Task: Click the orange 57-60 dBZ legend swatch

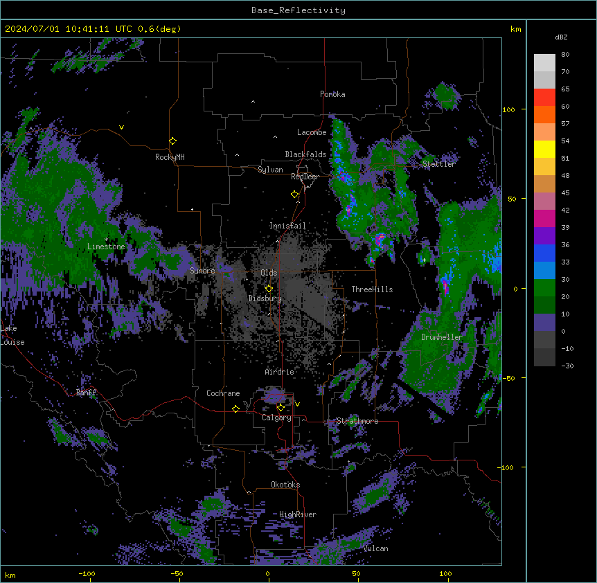Action: point(544,114)
